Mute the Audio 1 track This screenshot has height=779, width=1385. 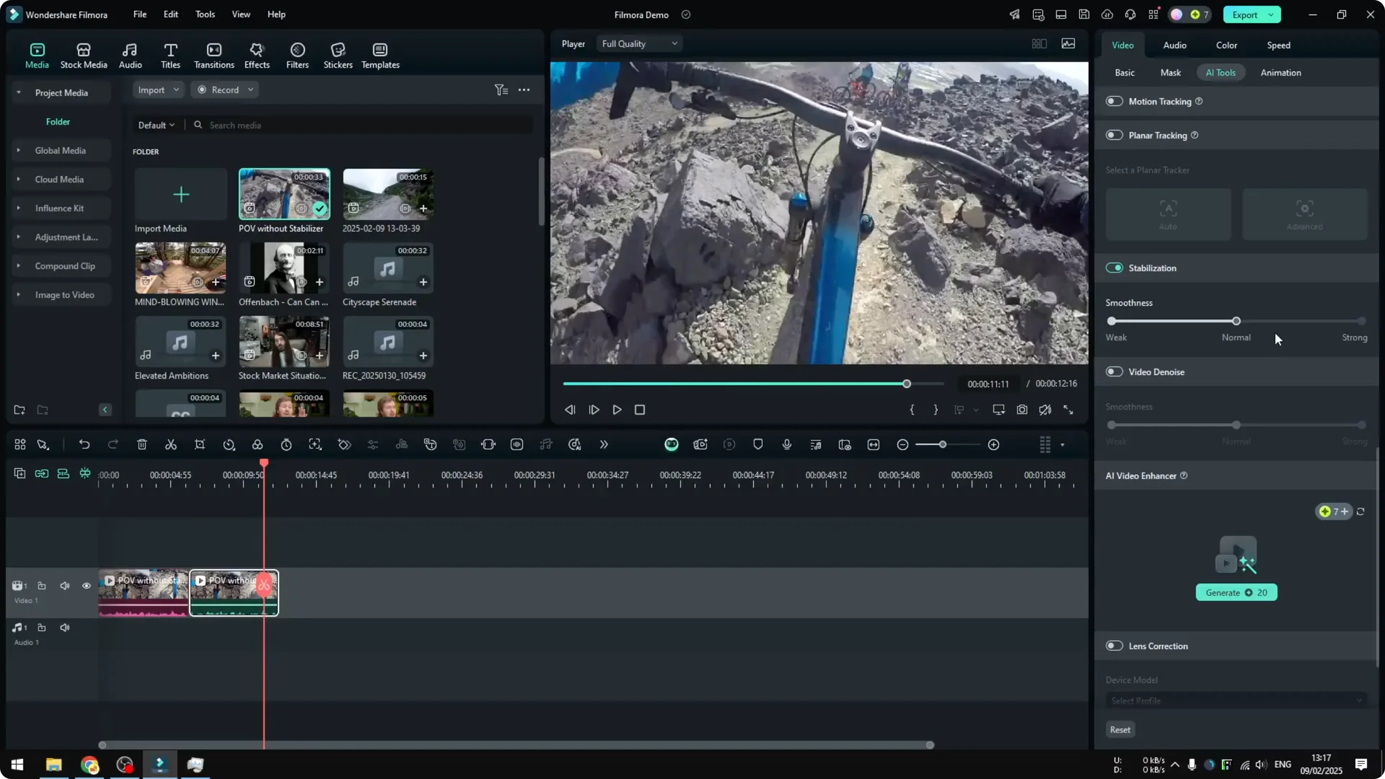pos(64,627)
